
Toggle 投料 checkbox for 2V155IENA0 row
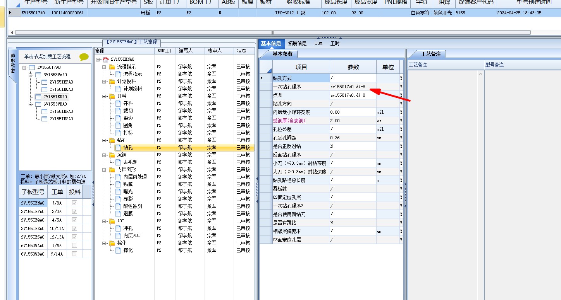coord(74,203)
